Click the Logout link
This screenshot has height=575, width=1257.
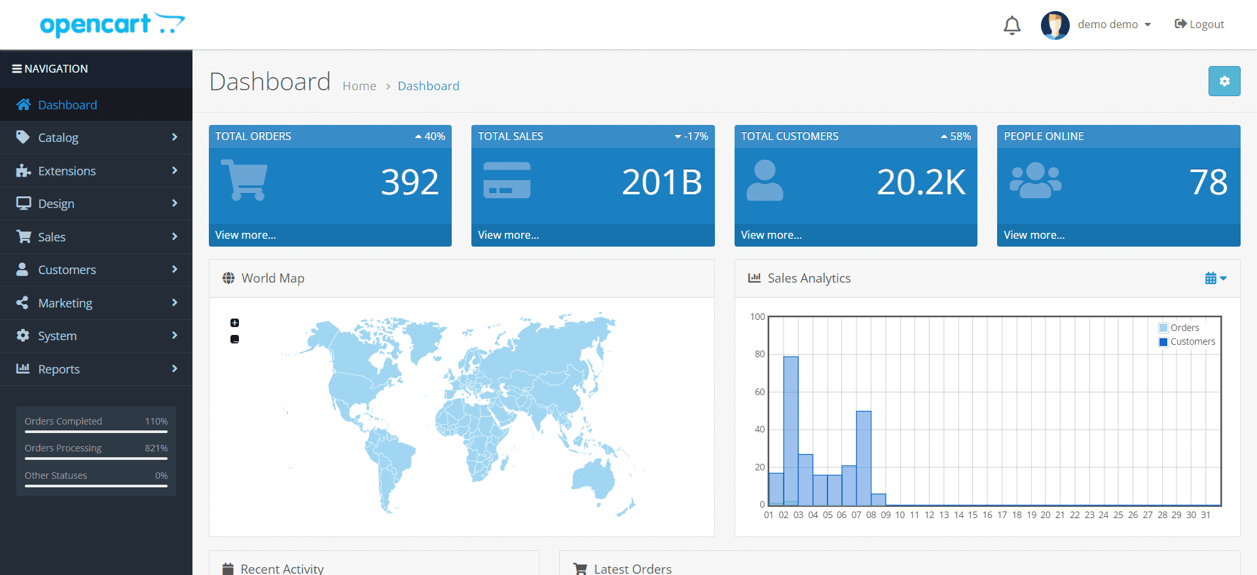[1199, 24]
